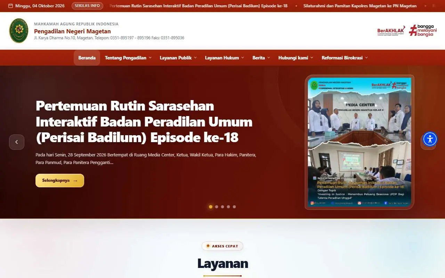
Task: Open the Tentang Pengadilan menu
Action: coord(128,58)
